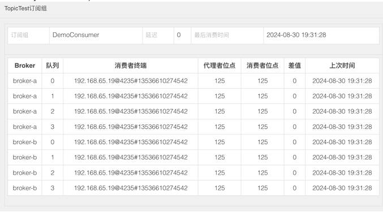This screenshot has height=212, width=383.
Task: Click queue number 3 of broker-b
Action: tap(53, 188)
